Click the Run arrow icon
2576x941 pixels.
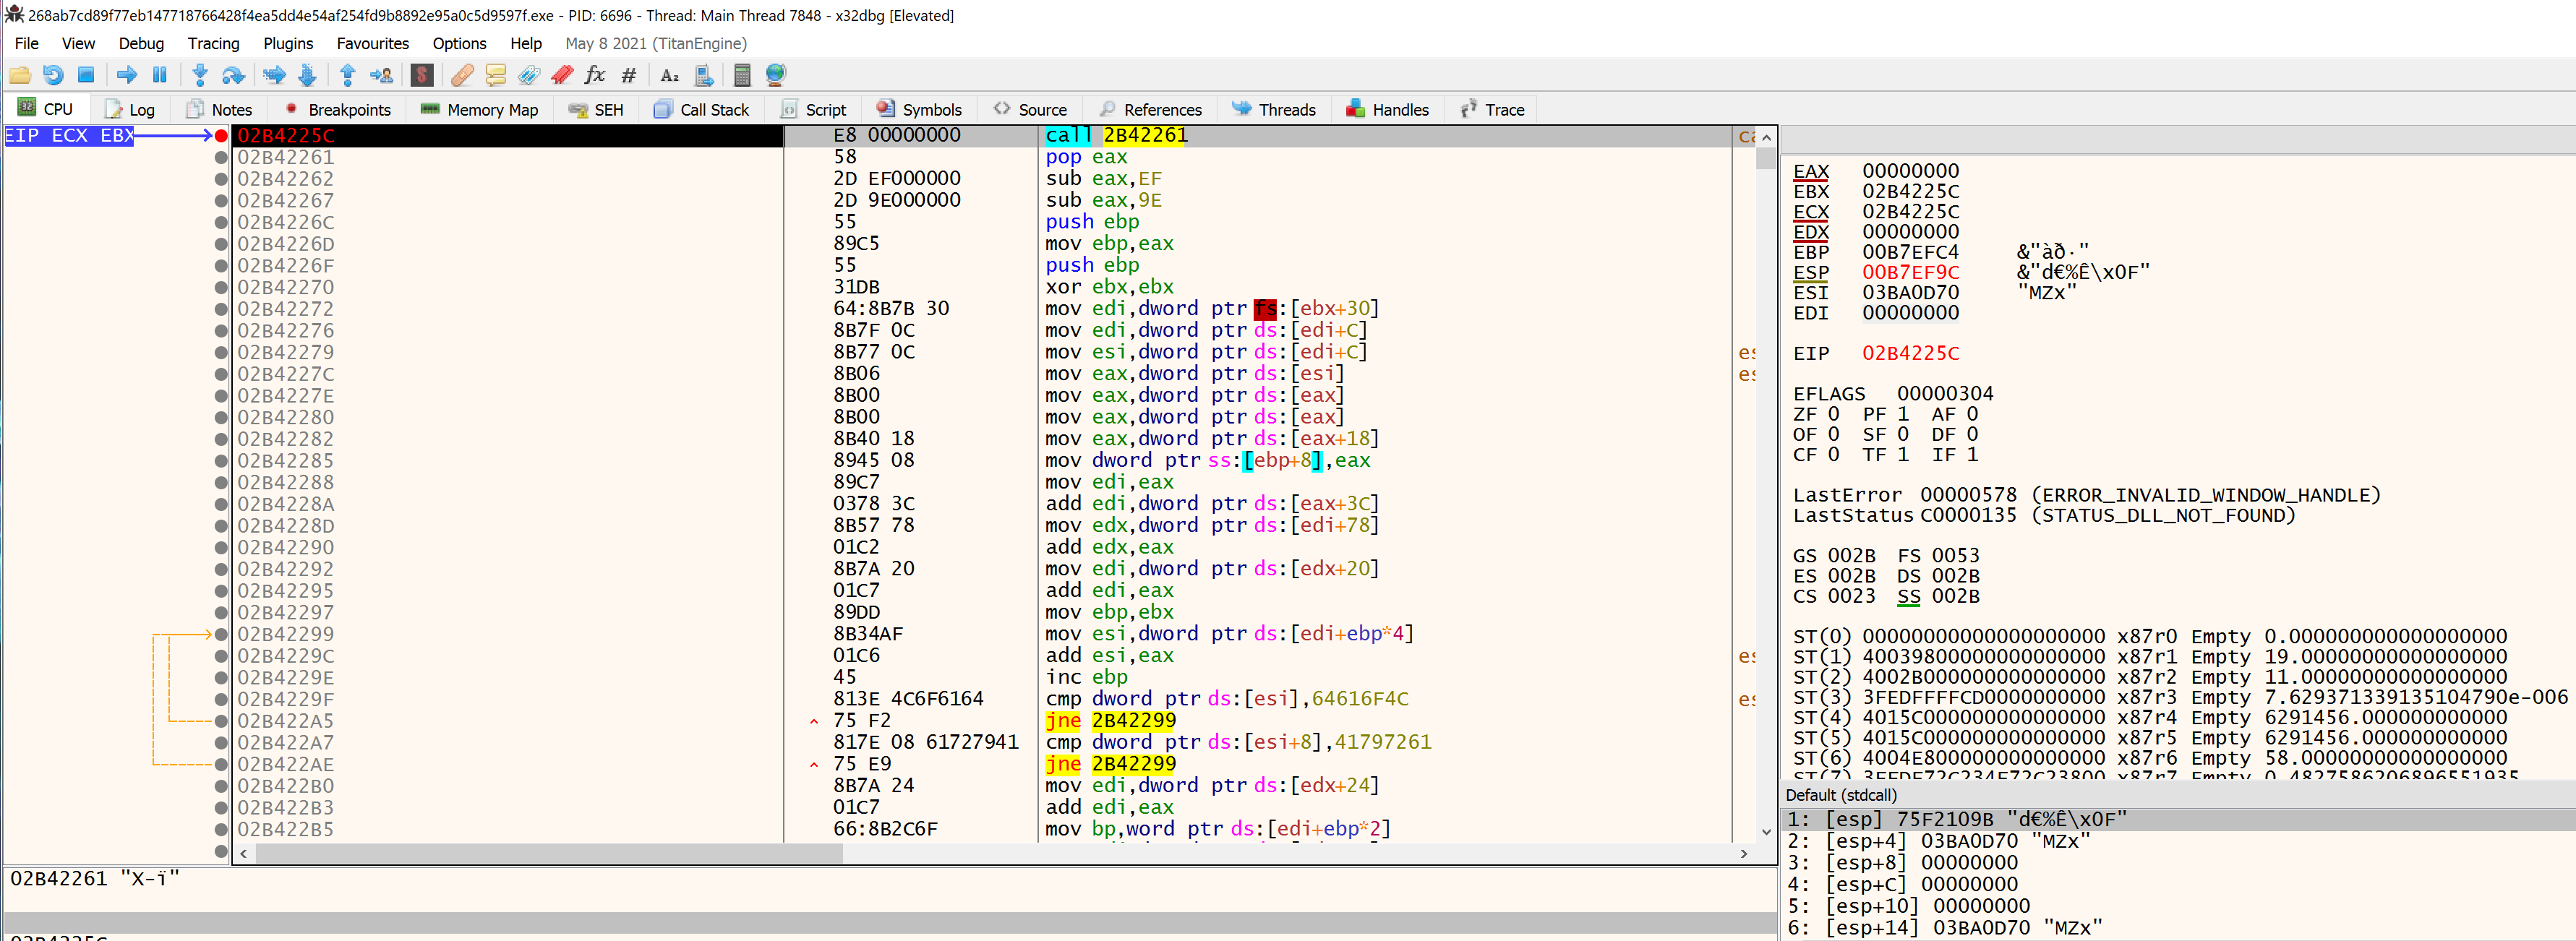(127, 75)
